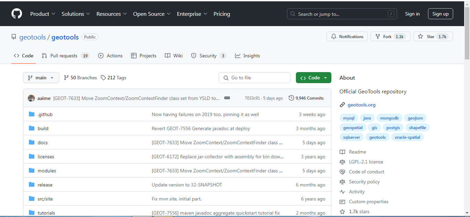This screenshot has width=470, height=217.
Task: Select the oracle-spatial topic tag
Action: [407, 137]
